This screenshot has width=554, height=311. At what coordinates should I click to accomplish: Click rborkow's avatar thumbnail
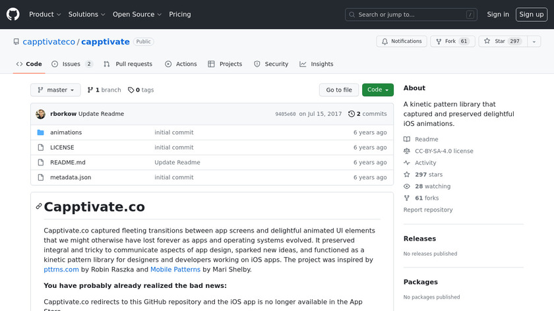[x=41, y=114]
